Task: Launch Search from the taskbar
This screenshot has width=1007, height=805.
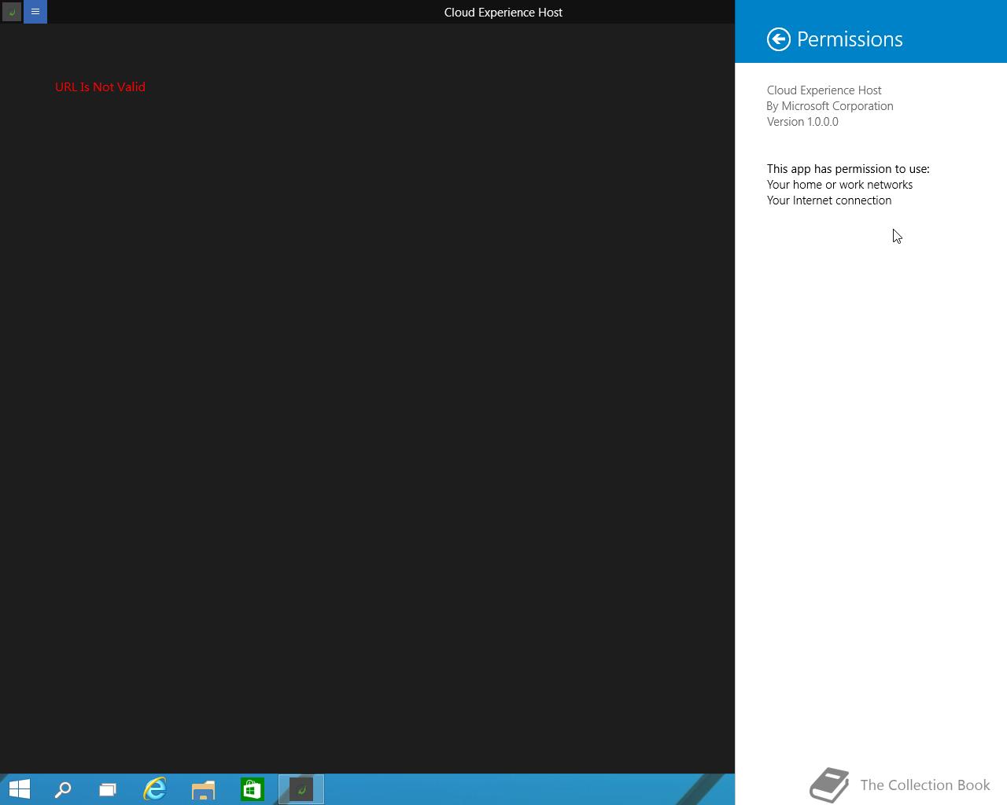Action: (x=63, y=789)
